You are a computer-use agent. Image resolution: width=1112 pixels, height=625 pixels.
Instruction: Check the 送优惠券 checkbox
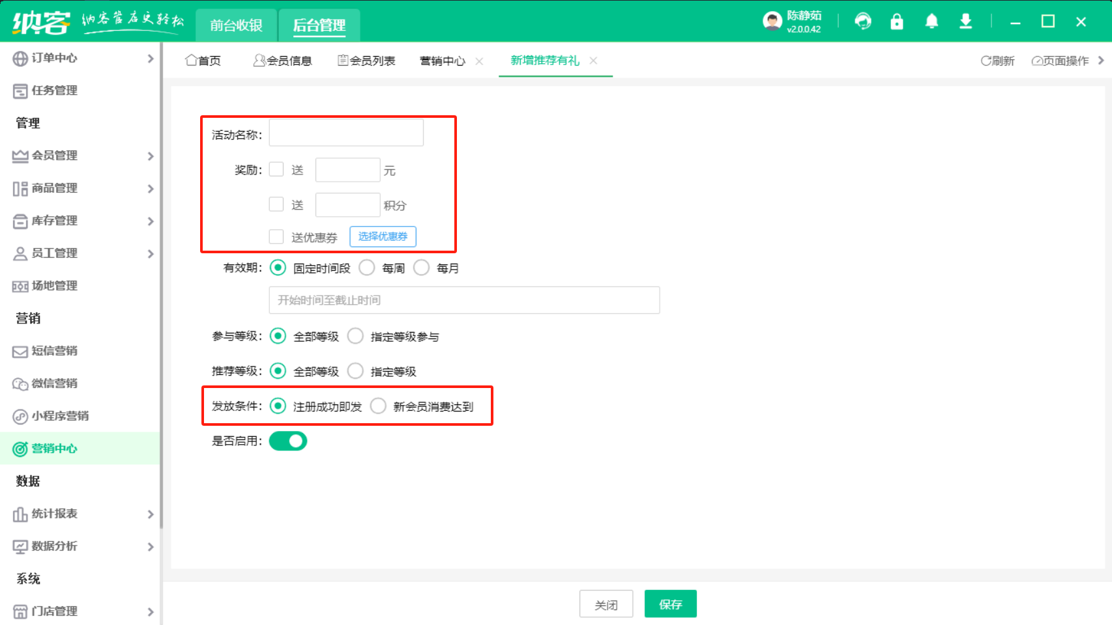276,236
